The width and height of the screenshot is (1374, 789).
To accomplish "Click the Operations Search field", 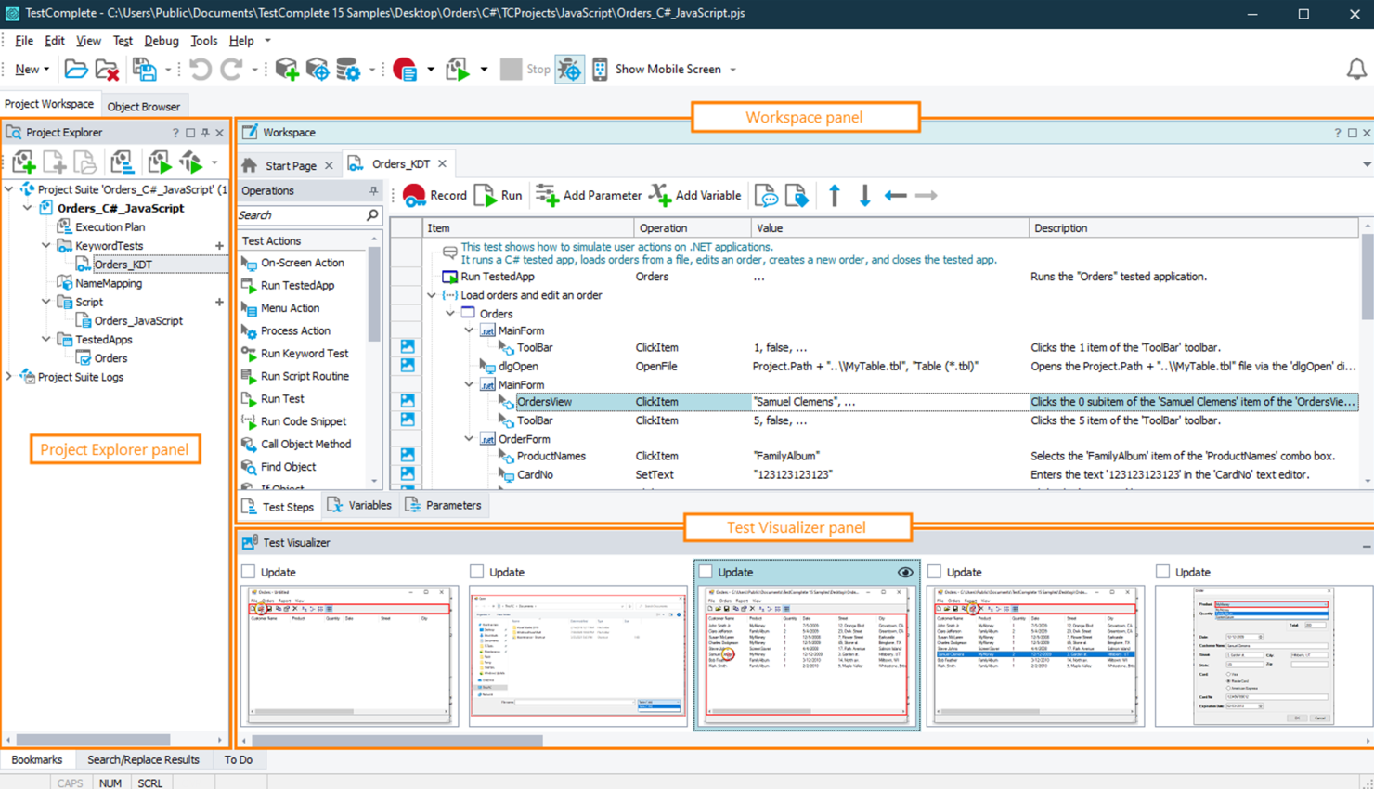I will point(303,215).
